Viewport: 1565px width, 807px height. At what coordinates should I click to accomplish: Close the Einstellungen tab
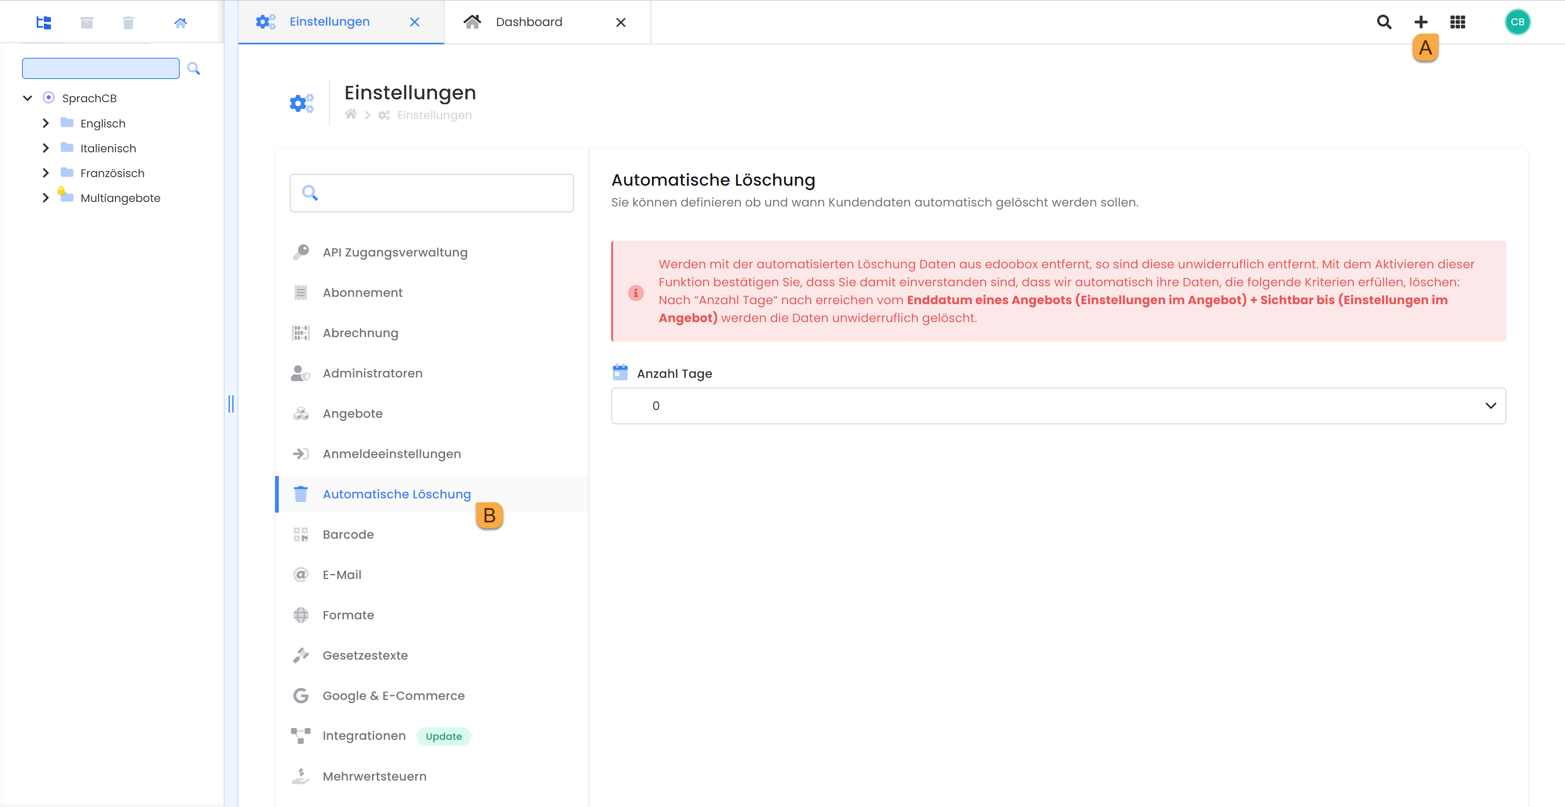[414, 22]
